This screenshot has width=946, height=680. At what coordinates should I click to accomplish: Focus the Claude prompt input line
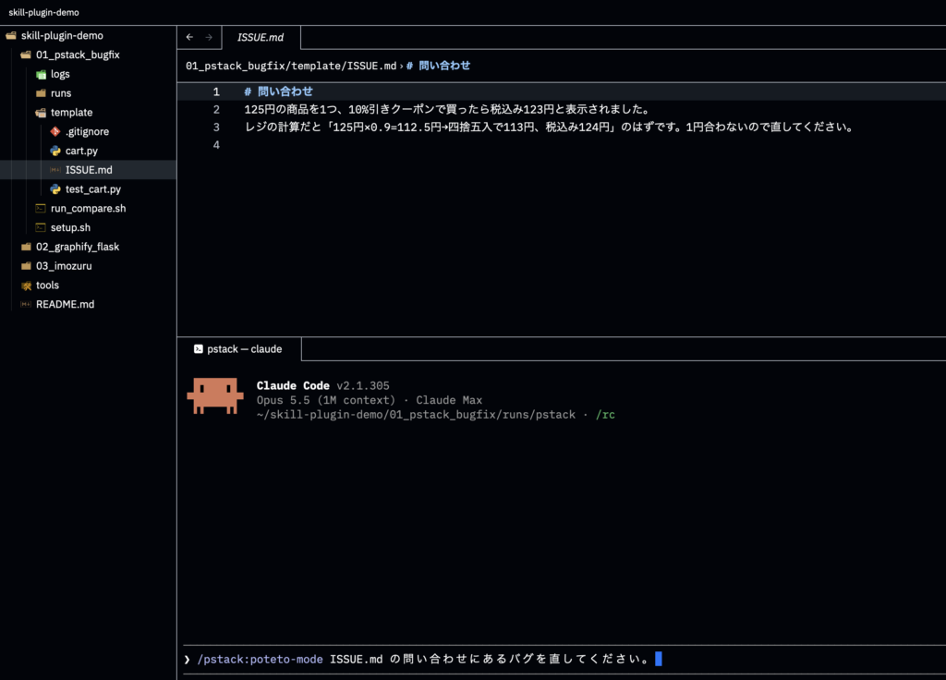pyautogui.click(x=564, y=660)
